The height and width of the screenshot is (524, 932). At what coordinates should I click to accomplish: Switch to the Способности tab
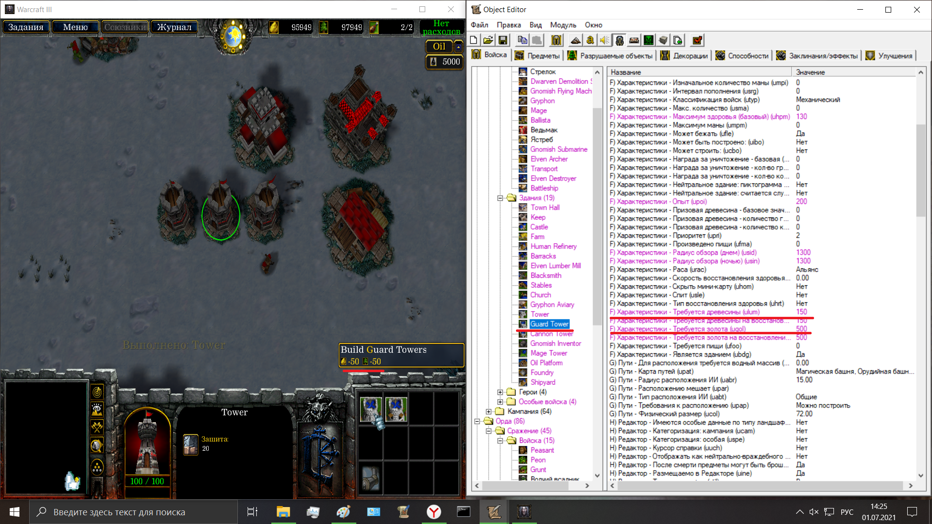click(x=742, y=56)
